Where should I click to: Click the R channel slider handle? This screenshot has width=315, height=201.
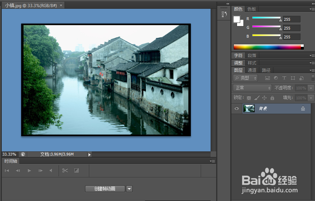coord(280,20)
